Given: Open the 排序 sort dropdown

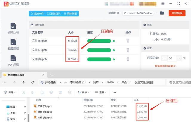Looking at the screenshot, I should (x=84, y=92).
